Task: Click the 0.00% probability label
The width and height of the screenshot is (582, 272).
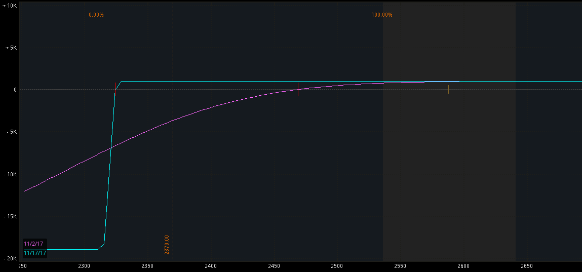Action: coord(96,15)
